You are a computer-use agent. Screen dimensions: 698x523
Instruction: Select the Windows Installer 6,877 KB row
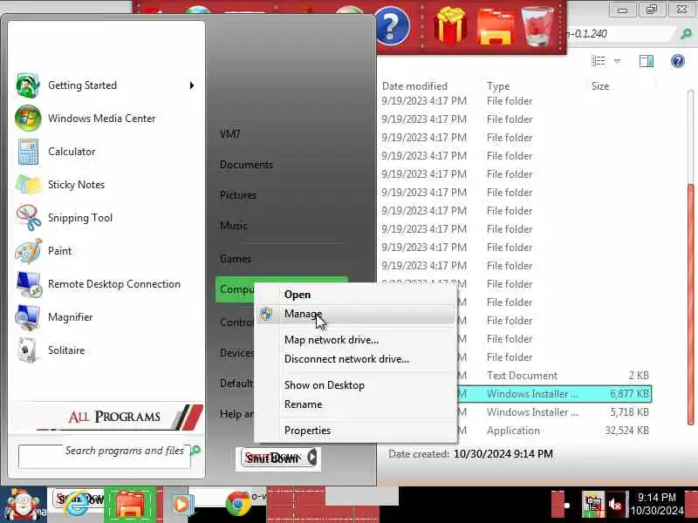tap(554, 394)
